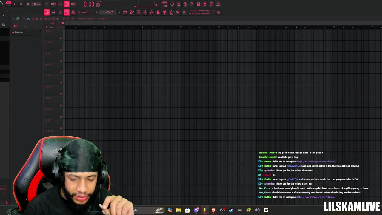Toggle wait for input to start
Viewport: 382px width, 215px height.
[x=53, y=4]
